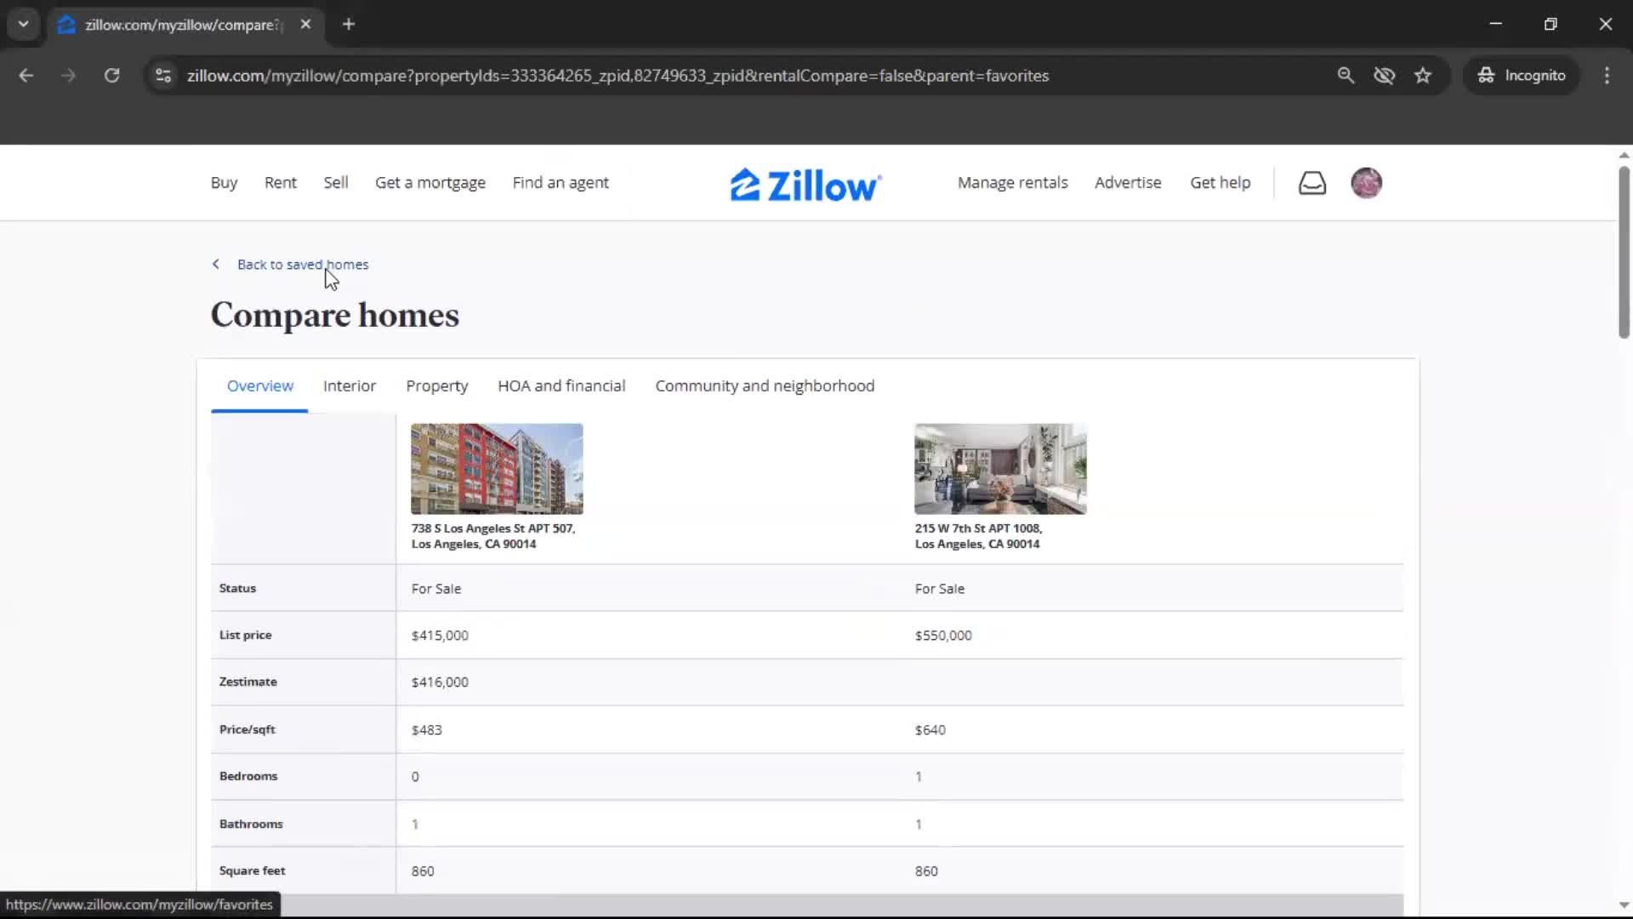Reload the page
The height and width of the screenshot is (919, 1633).
tap(111, 76)
